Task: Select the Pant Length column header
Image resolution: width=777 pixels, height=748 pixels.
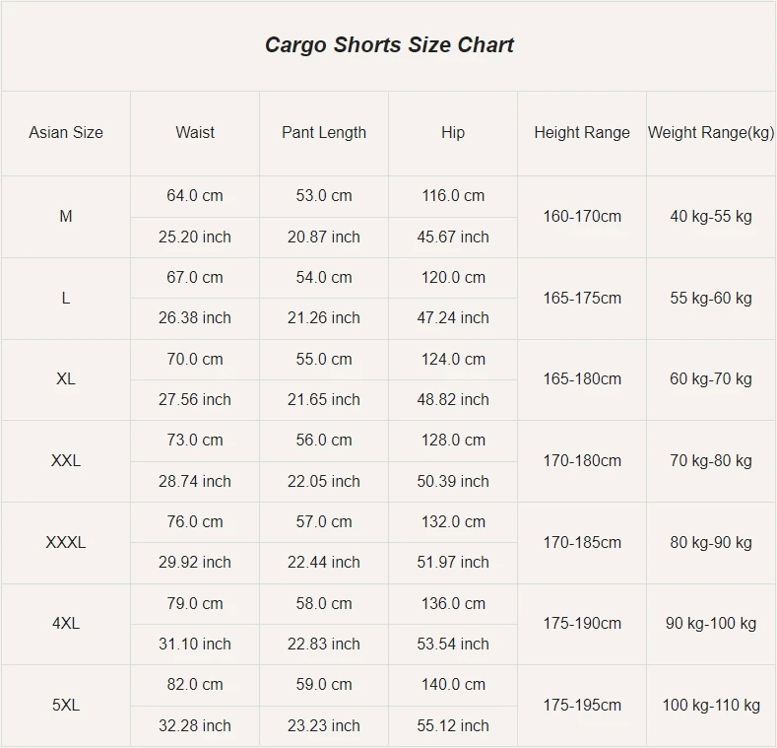Action: tap(324, 132)
